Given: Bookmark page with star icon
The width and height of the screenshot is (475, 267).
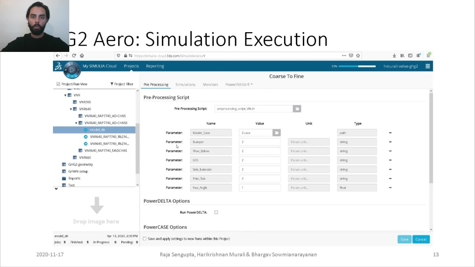Looking at the screenshot, I should coord(358,56).
